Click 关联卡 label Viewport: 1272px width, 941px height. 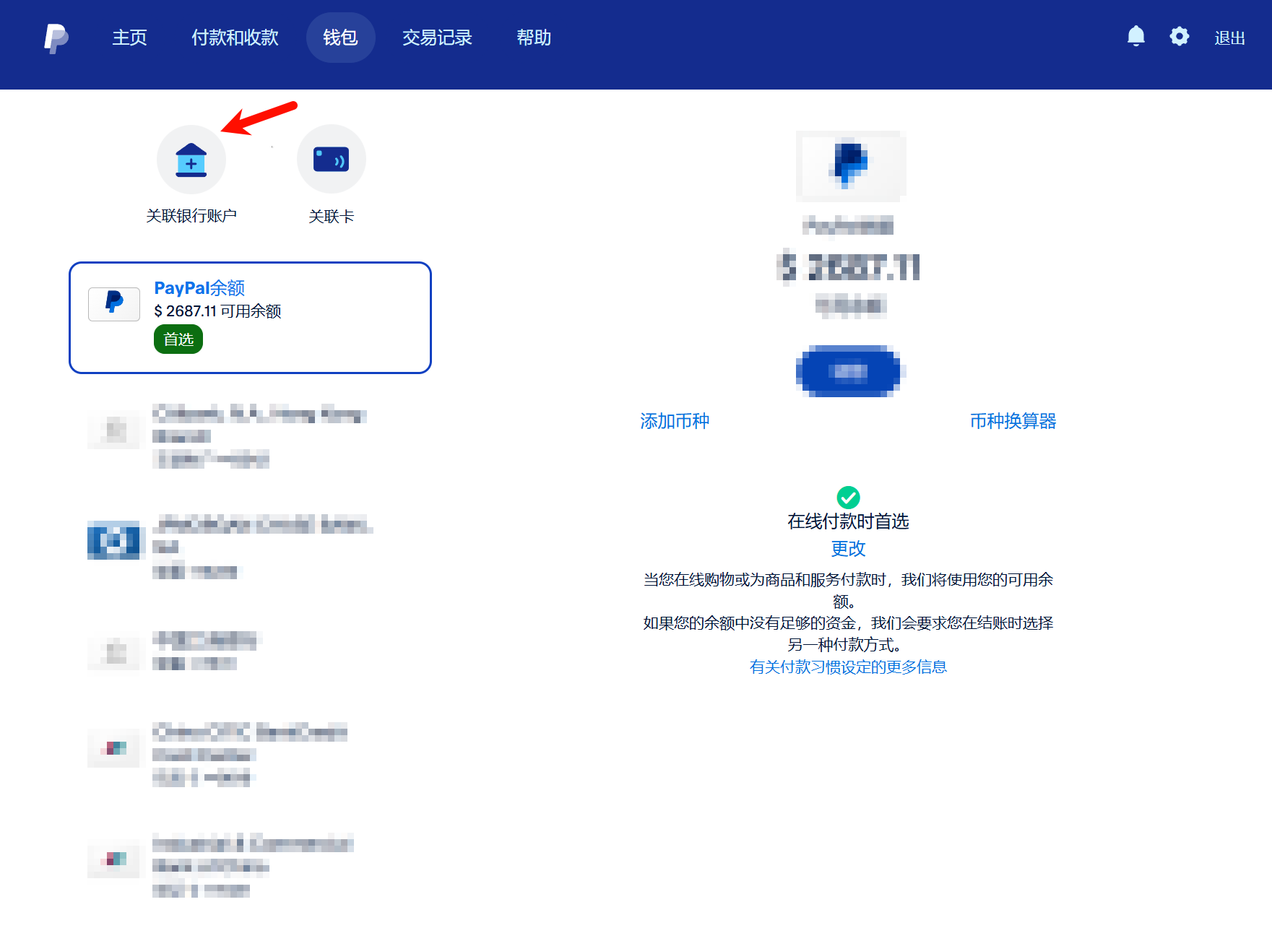pos(332,216)
